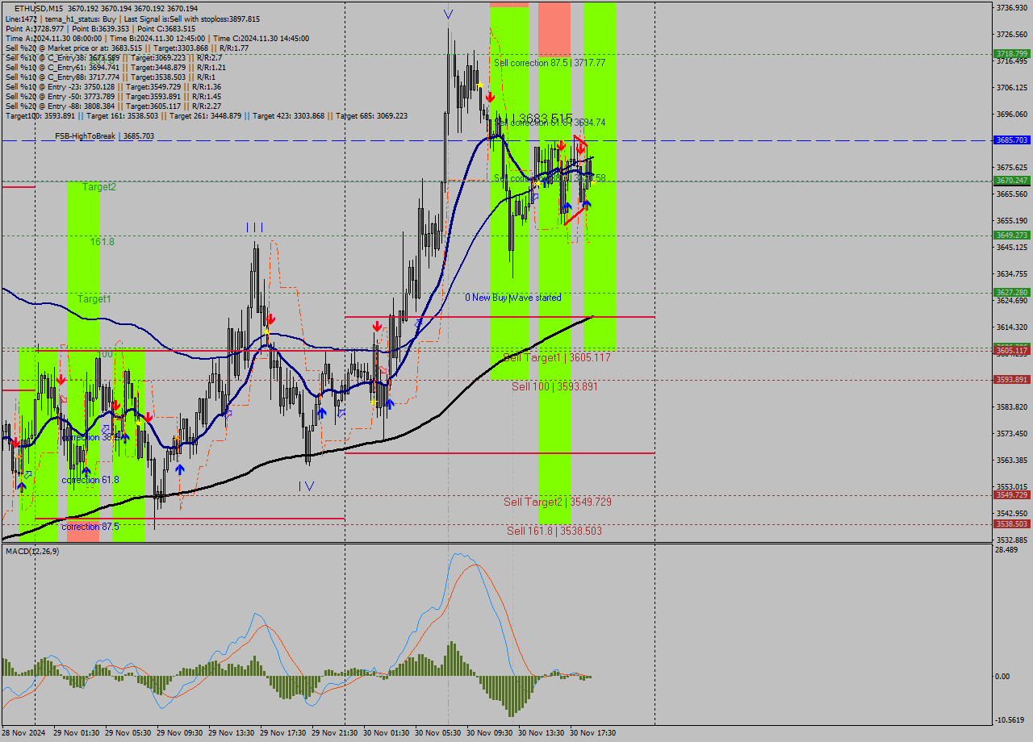
Task: Click the 3583.820 price scale value
Action: coord(1012,407)
